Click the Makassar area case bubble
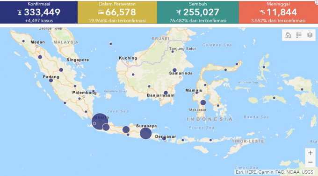Viewport: 318px width, 176px height. (x=203, y=102)
